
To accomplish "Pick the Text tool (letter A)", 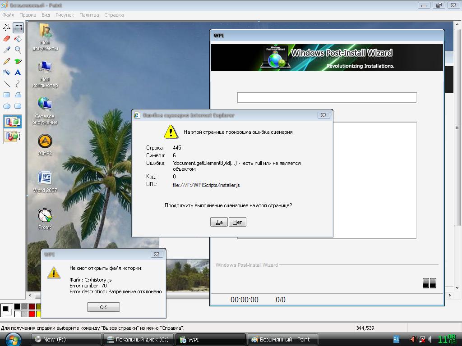I will coord(18,73).
